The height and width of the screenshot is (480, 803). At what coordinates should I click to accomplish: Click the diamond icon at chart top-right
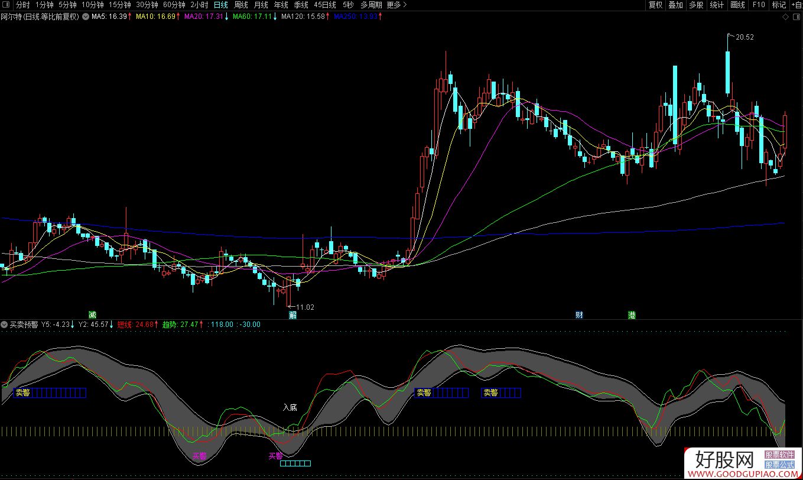pos(785,17)
